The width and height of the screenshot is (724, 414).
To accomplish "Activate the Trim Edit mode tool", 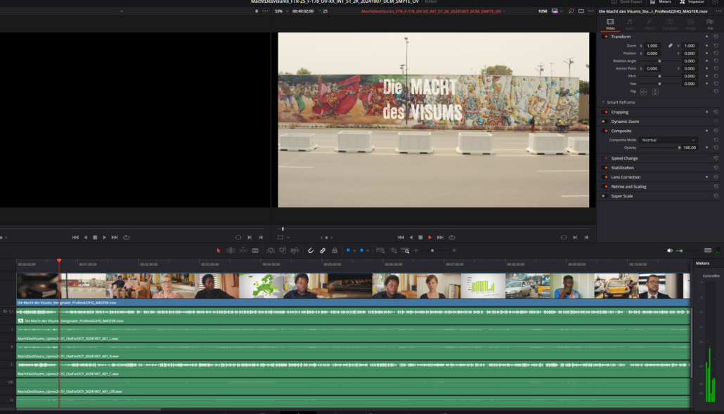I will click(x=231, y=251).
